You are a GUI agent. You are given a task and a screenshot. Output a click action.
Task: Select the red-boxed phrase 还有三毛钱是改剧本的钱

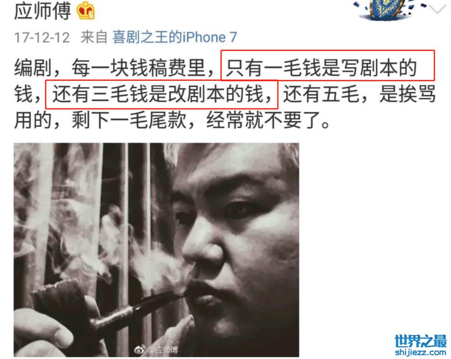coord(161,94)
